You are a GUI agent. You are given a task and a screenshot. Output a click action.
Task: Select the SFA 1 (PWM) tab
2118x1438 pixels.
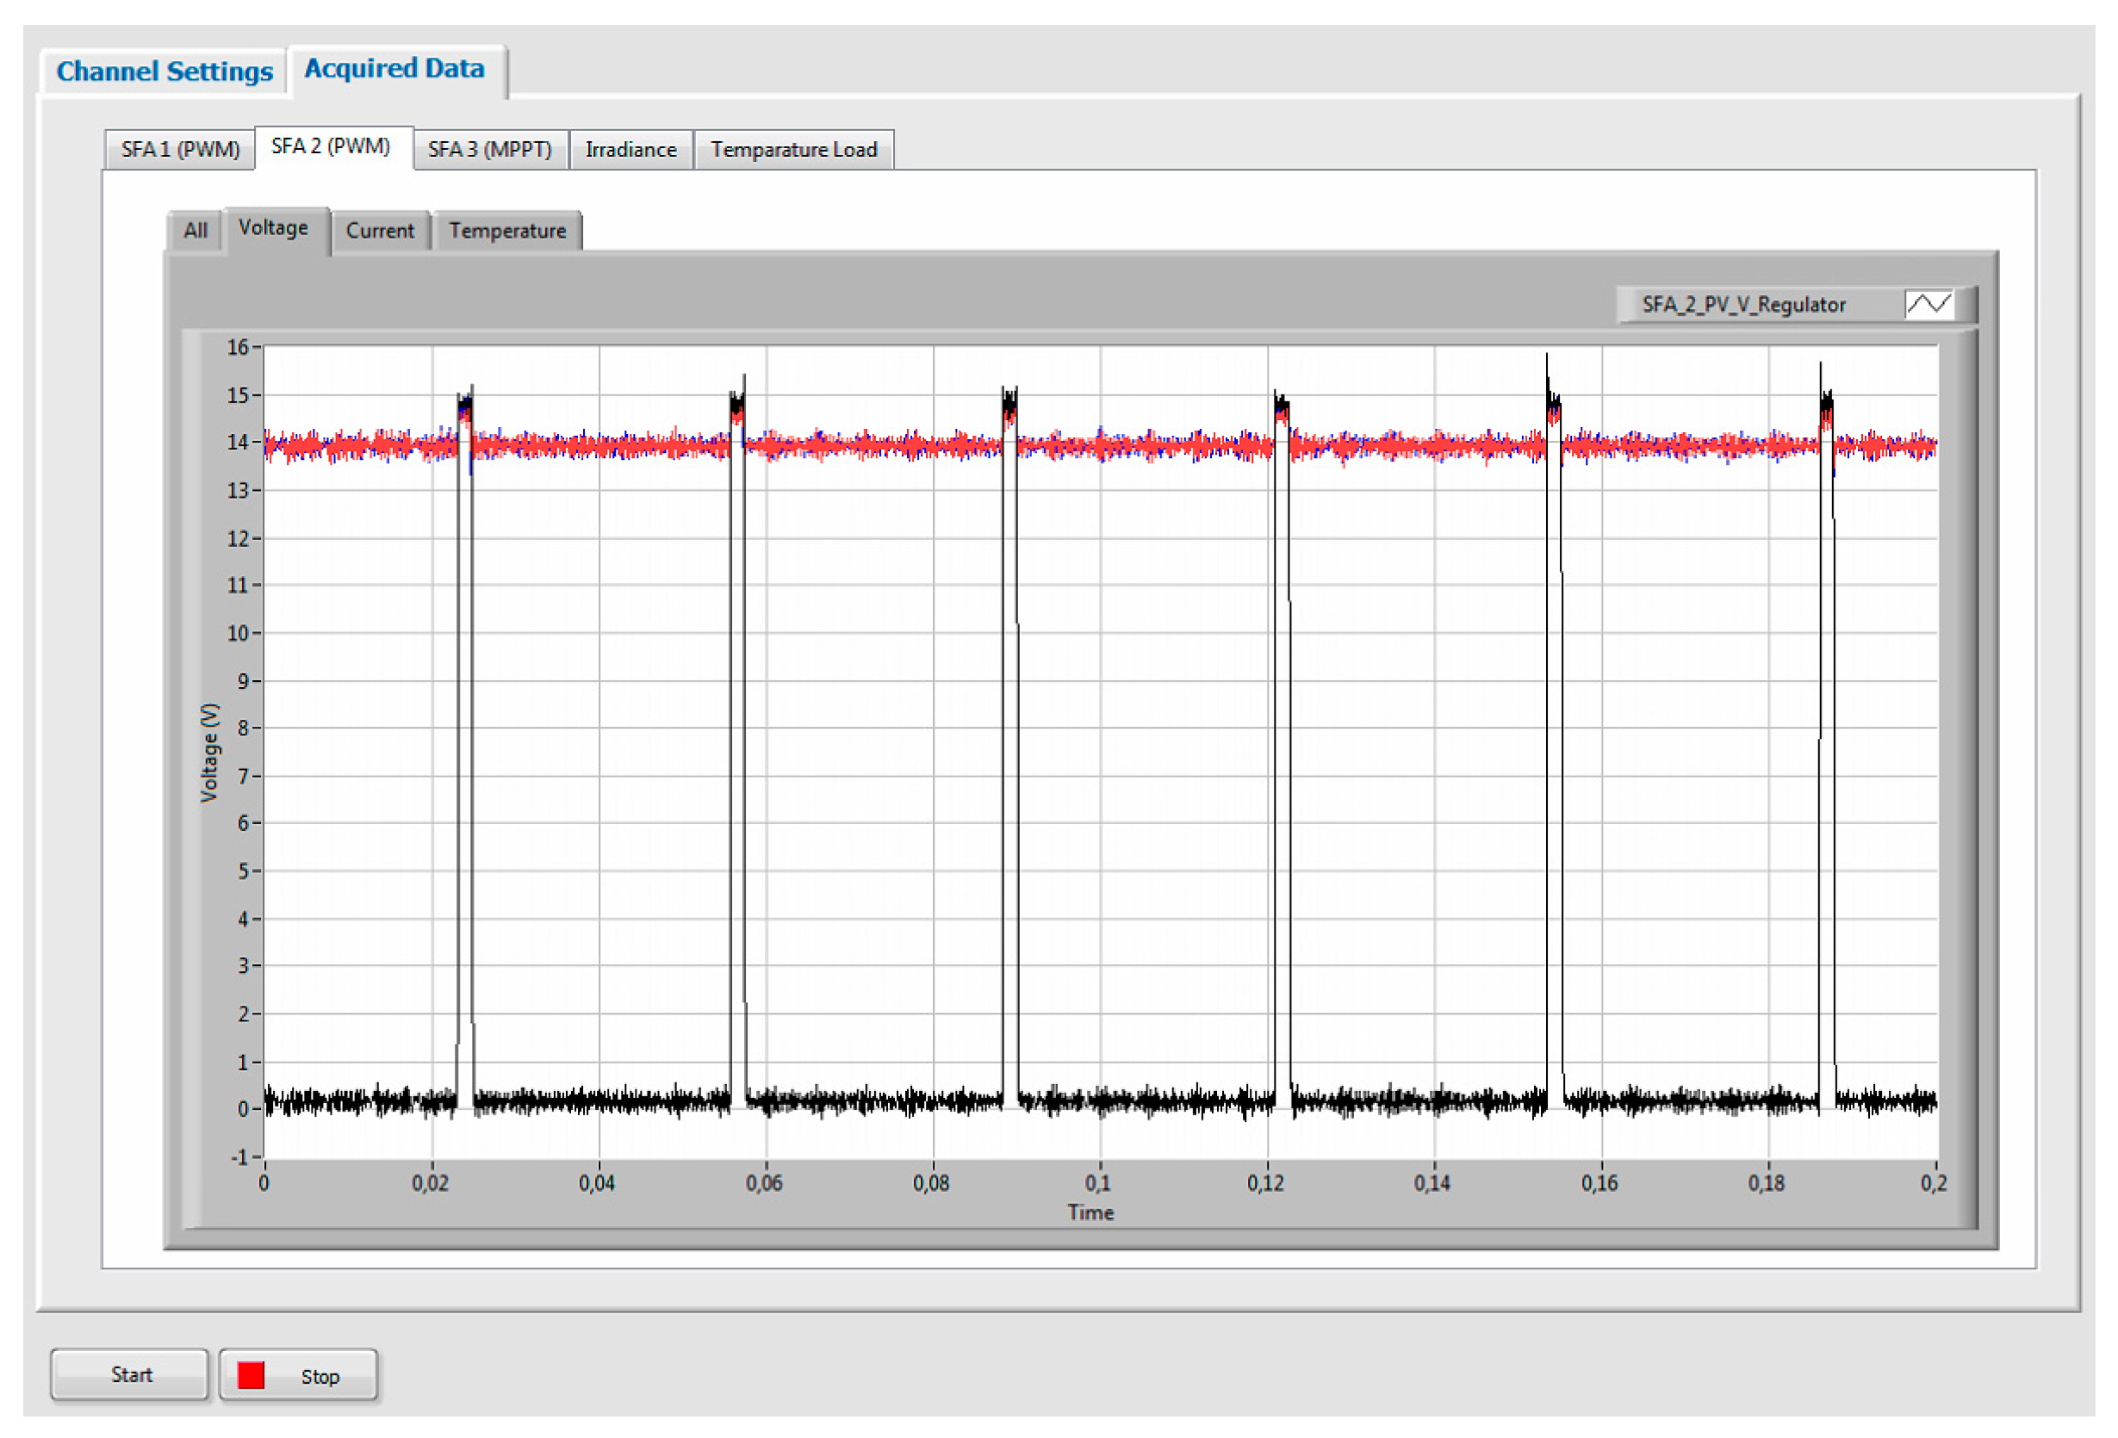(x=179, y=150)
